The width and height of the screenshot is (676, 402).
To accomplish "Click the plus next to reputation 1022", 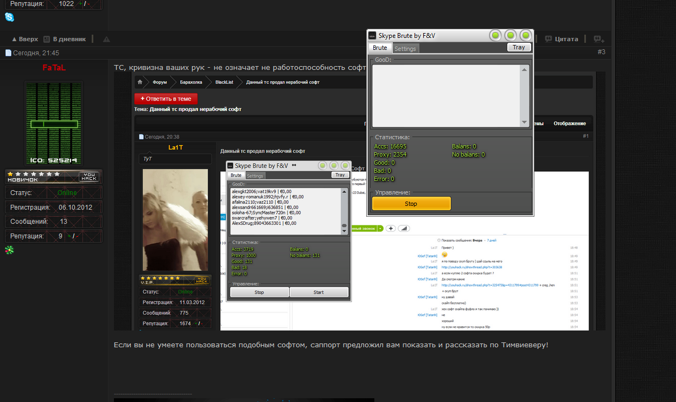I will pos(80,4).
